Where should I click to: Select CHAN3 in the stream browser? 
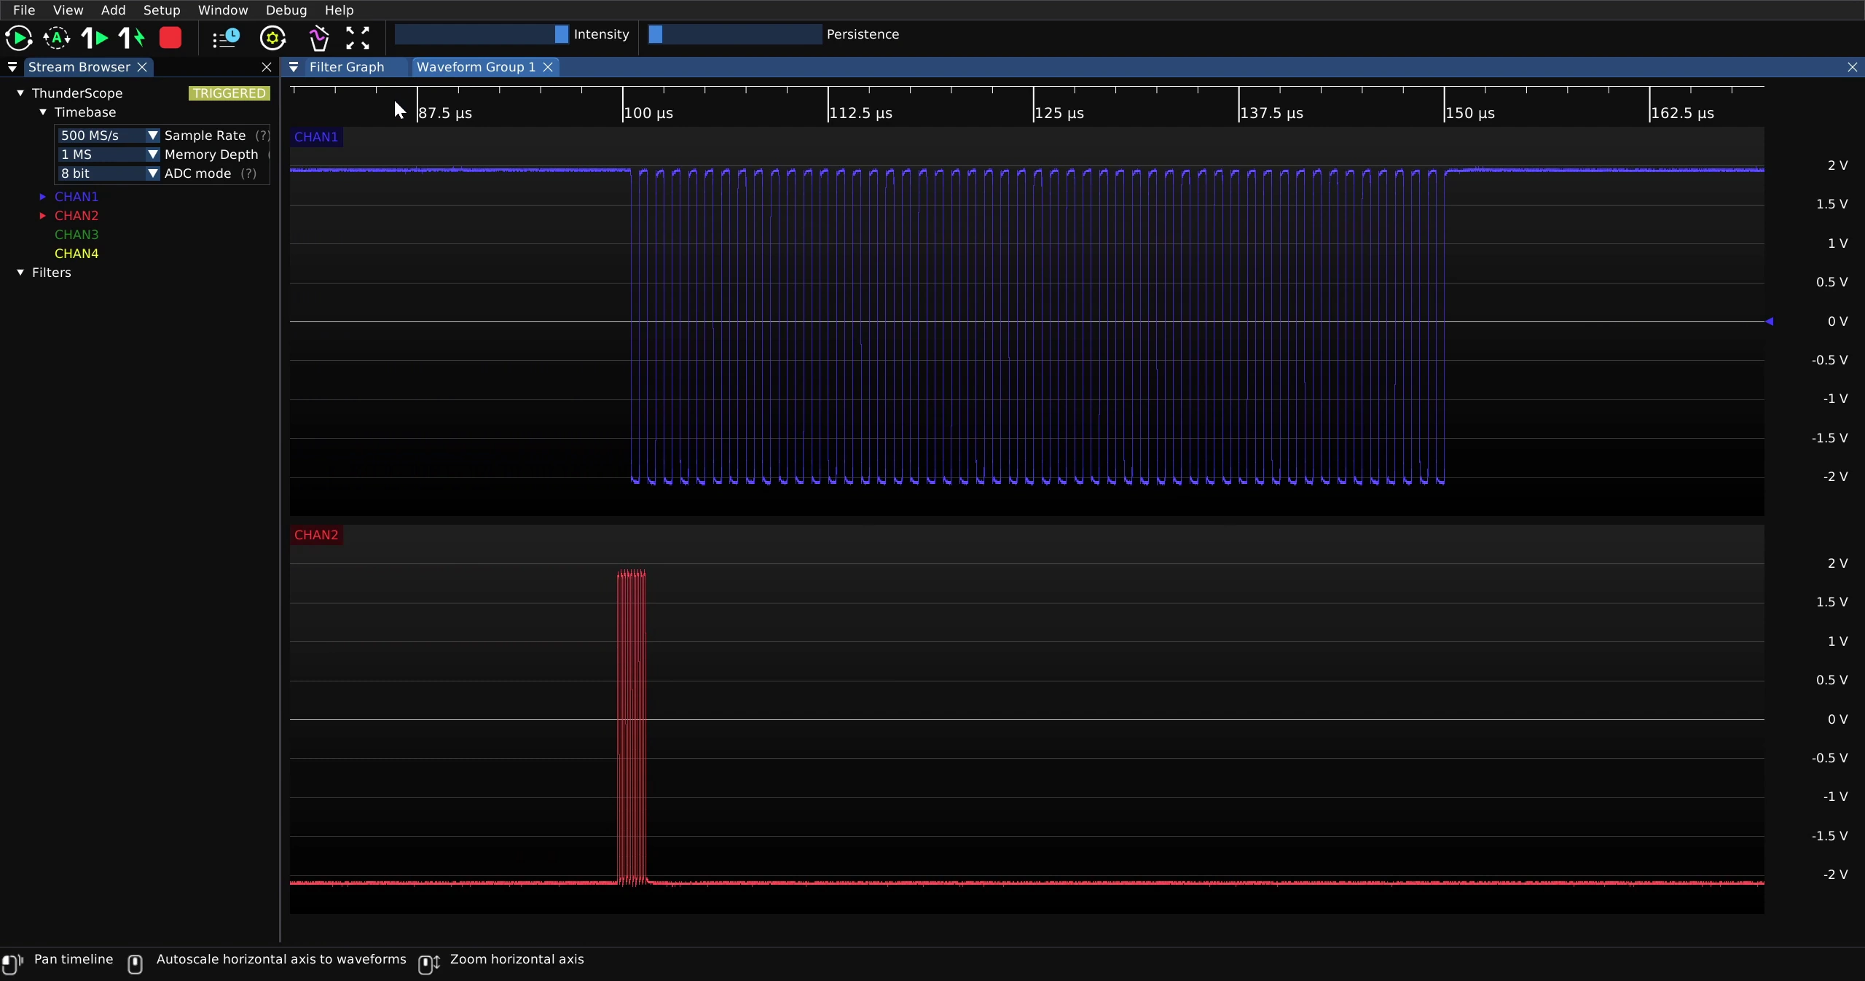click(76, 235)
